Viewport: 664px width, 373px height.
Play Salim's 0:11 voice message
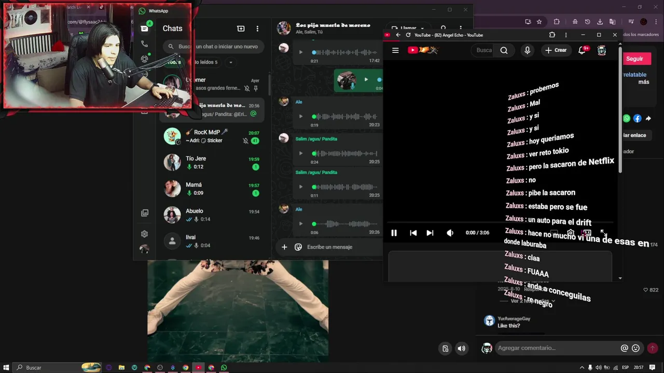coord(300,187)
